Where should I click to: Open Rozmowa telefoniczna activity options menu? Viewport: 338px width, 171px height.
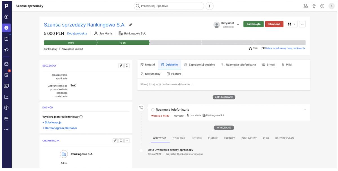[x=305, y=109]
